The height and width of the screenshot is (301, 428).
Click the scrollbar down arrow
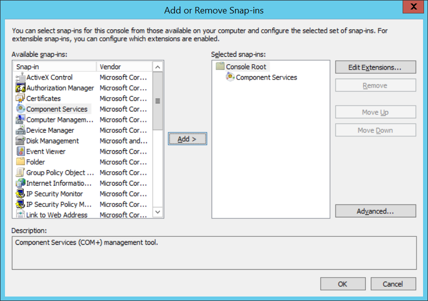tap(157, 212)
